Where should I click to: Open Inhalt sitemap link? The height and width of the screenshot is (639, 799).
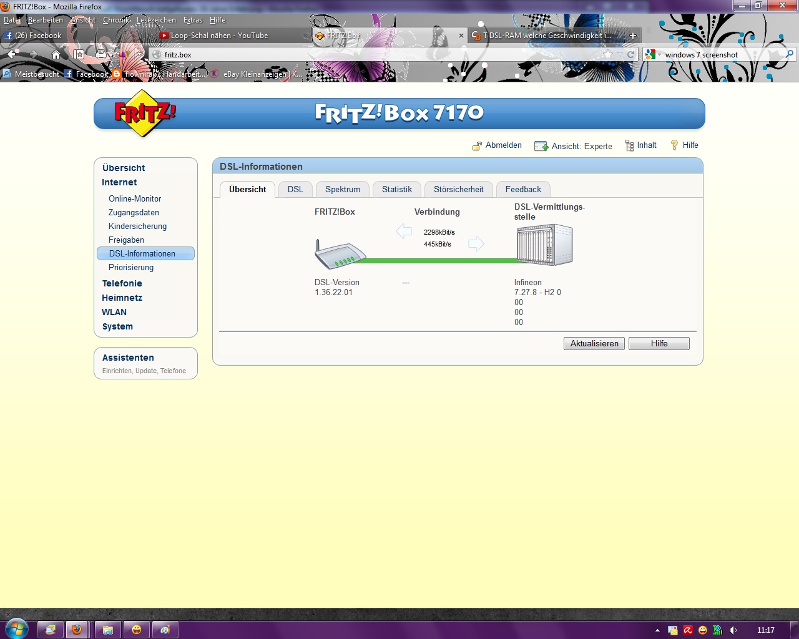click(x=641, y=145)
